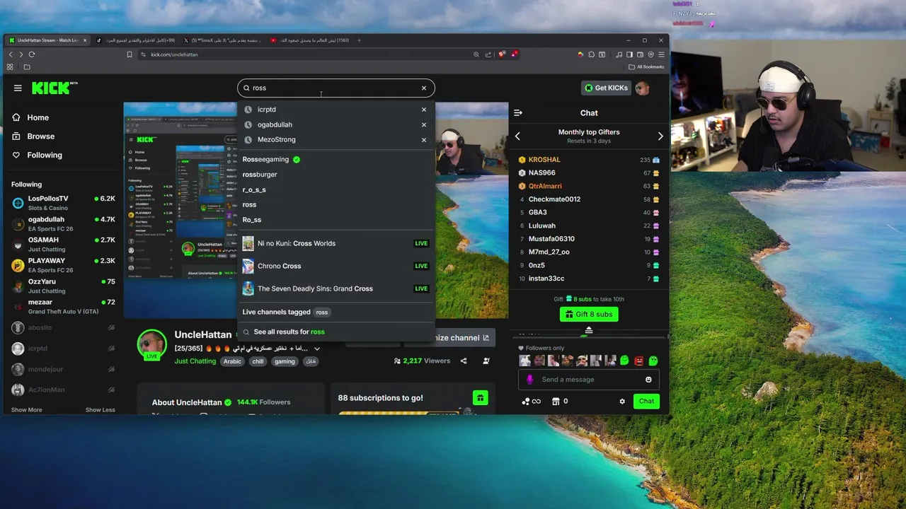
Task: Open offline channel mondejour
Action: point(63,369)
